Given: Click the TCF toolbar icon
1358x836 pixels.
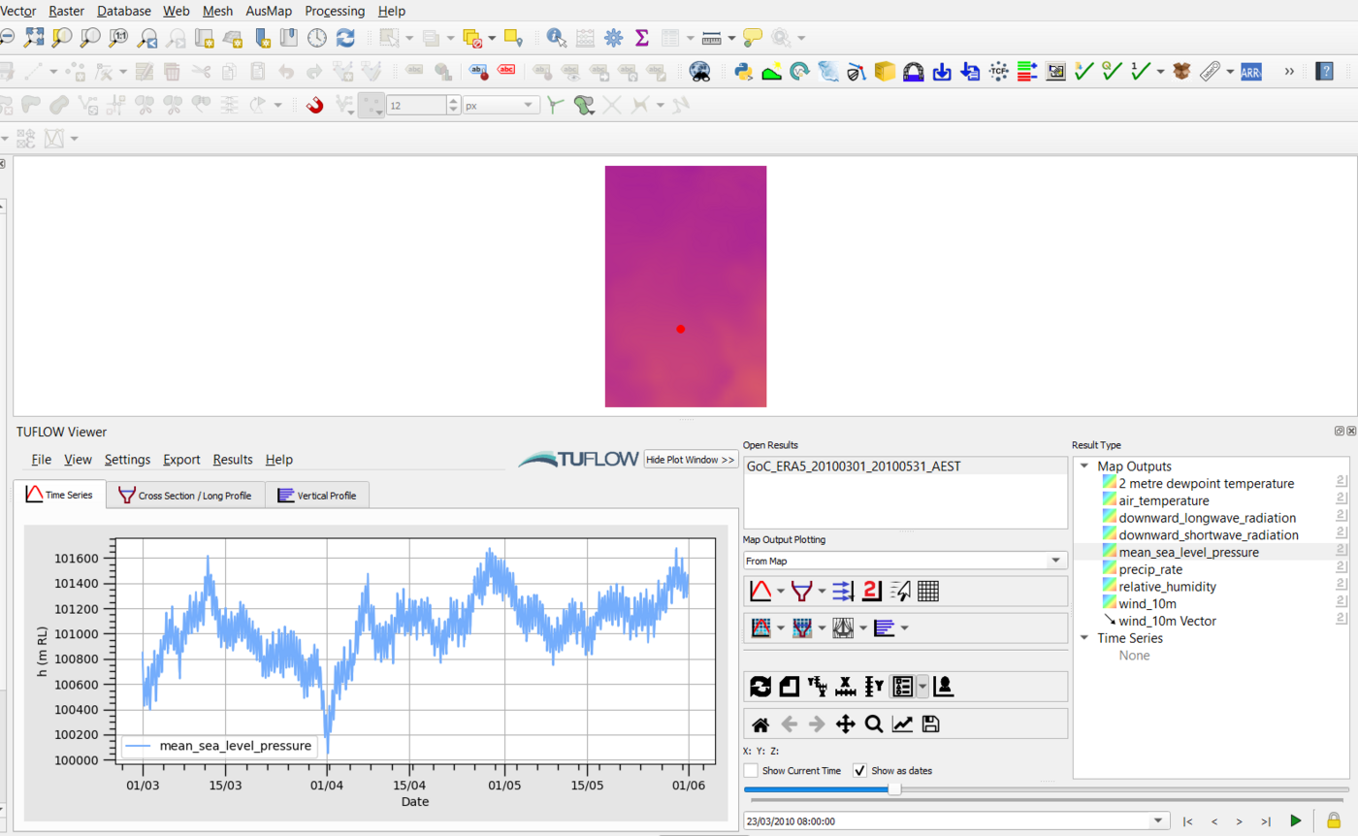Looking at the screenshot, I should (998, 71).
